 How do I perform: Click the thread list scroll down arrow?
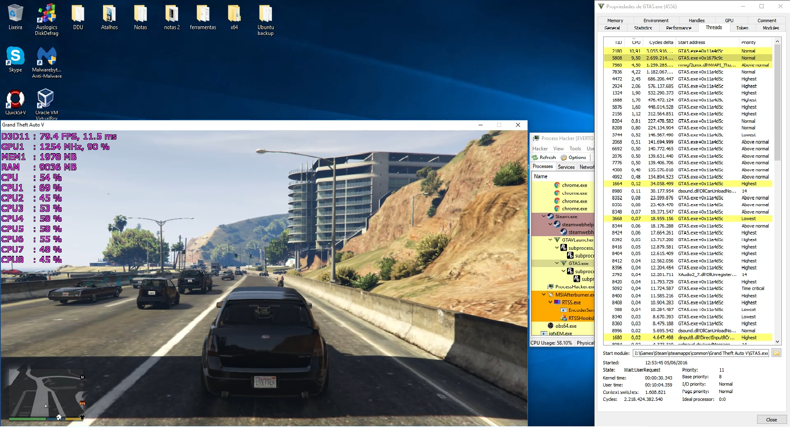coord(777,341)
